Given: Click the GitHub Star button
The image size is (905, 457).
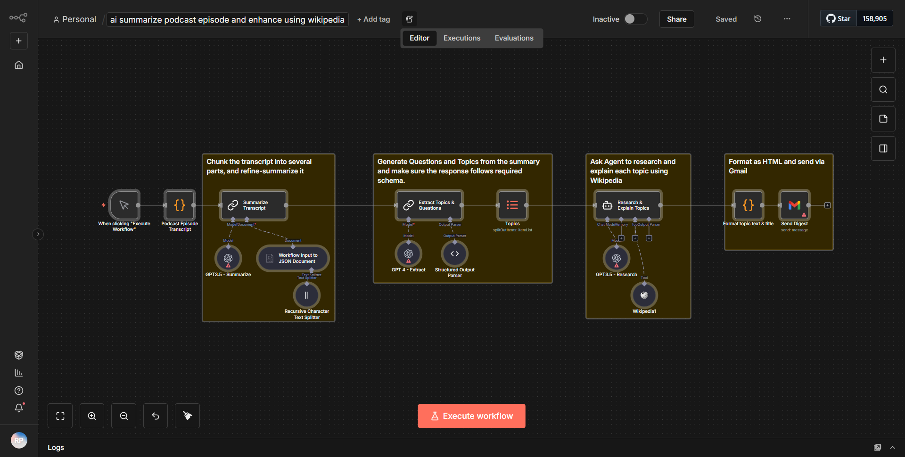Looking at the screenshot, I should pos(839,19).
